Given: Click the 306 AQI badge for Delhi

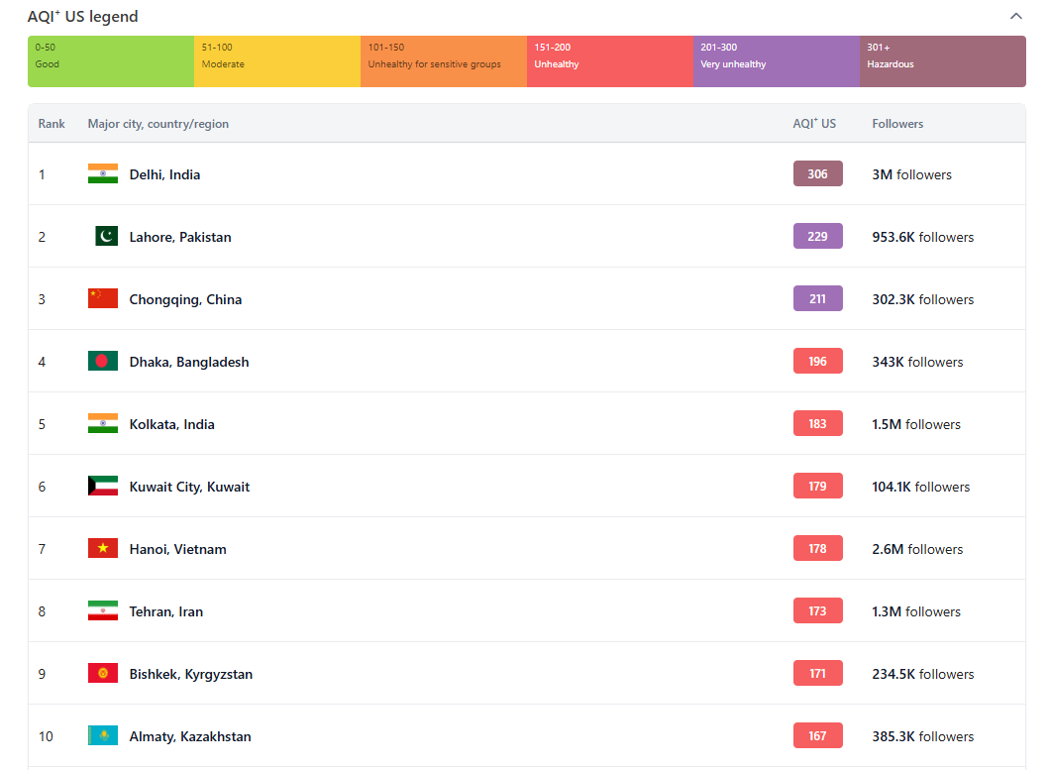Looking at the screenshot, I should coord(817,174).
